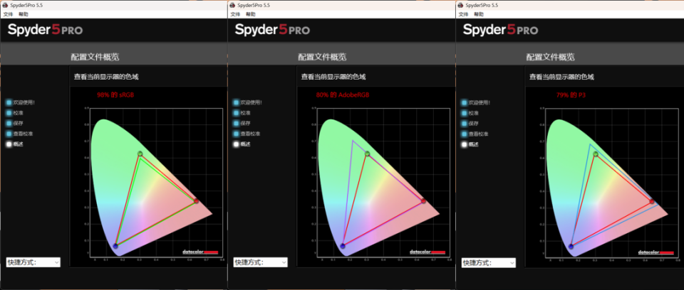This screenshot has height=290, width=684.
Task: Click datacolor logo on AdobeRGB chart
Action: pos(427,252)
